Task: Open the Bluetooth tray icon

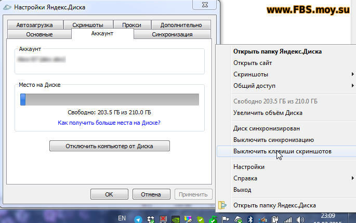Action: [250, 219]
